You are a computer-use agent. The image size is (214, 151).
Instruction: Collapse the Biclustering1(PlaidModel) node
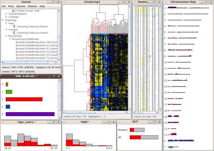(10, 39)
